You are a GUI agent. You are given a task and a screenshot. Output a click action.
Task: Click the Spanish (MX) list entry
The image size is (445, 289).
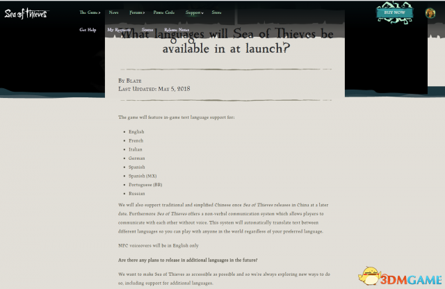click(x=143, y=176)
